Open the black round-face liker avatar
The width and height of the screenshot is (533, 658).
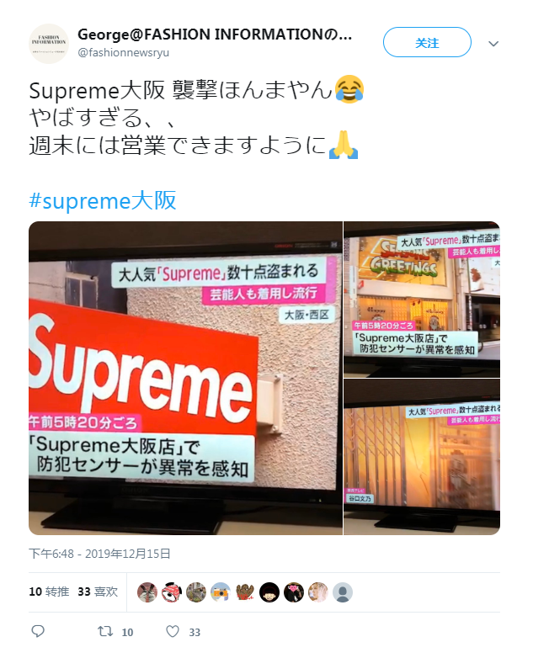coord(269,592)
